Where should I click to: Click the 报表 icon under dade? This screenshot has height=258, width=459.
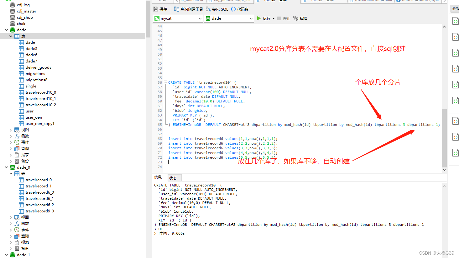coord(17,155)
